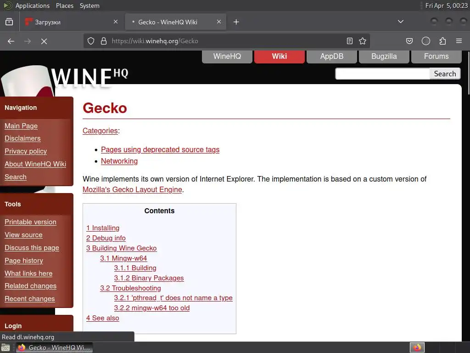The height and width of the screenshot is (353, 470).
Task: Bookmark this page with the star icon
Action: (363, 41)
